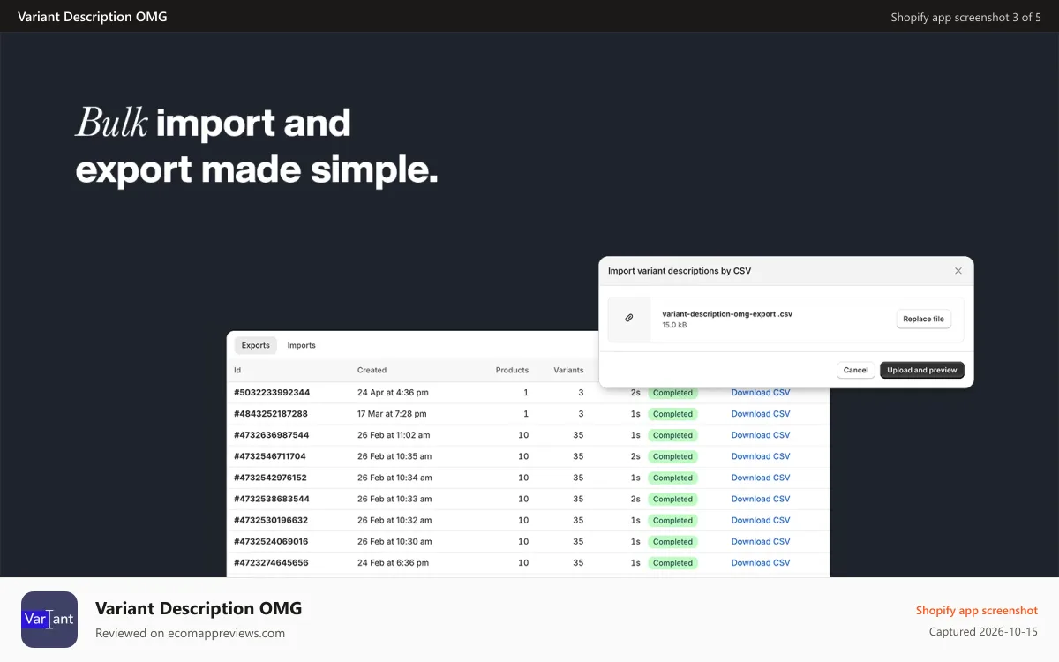The width and height of the screenshot is (1059, 662).
Task: Select export id #4843252187288
Action: click(x=271, y=414)
